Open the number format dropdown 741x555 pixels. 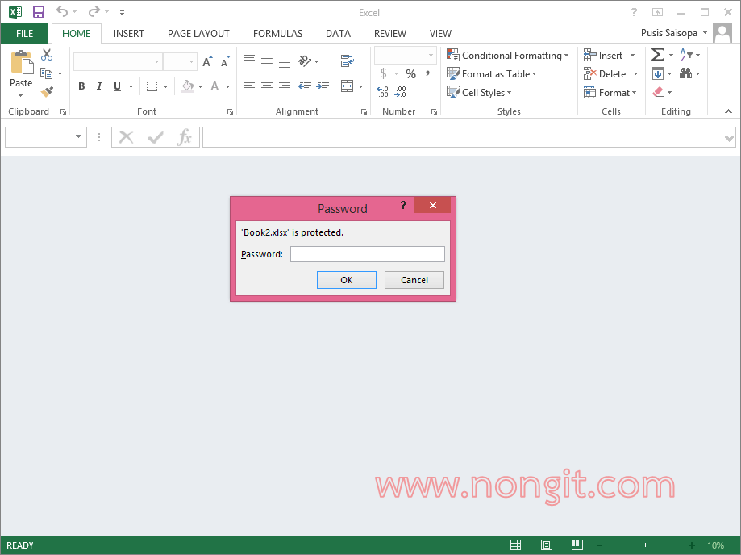pos(431,56)
